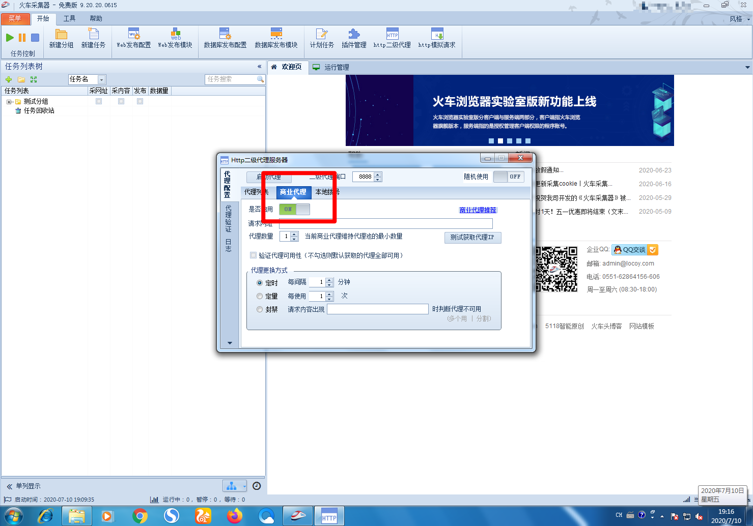The height and width of the screenshot is (526, 753).
Task: Open the 菜单 menu
Action: pyautogui.click(x=15, y=19)
